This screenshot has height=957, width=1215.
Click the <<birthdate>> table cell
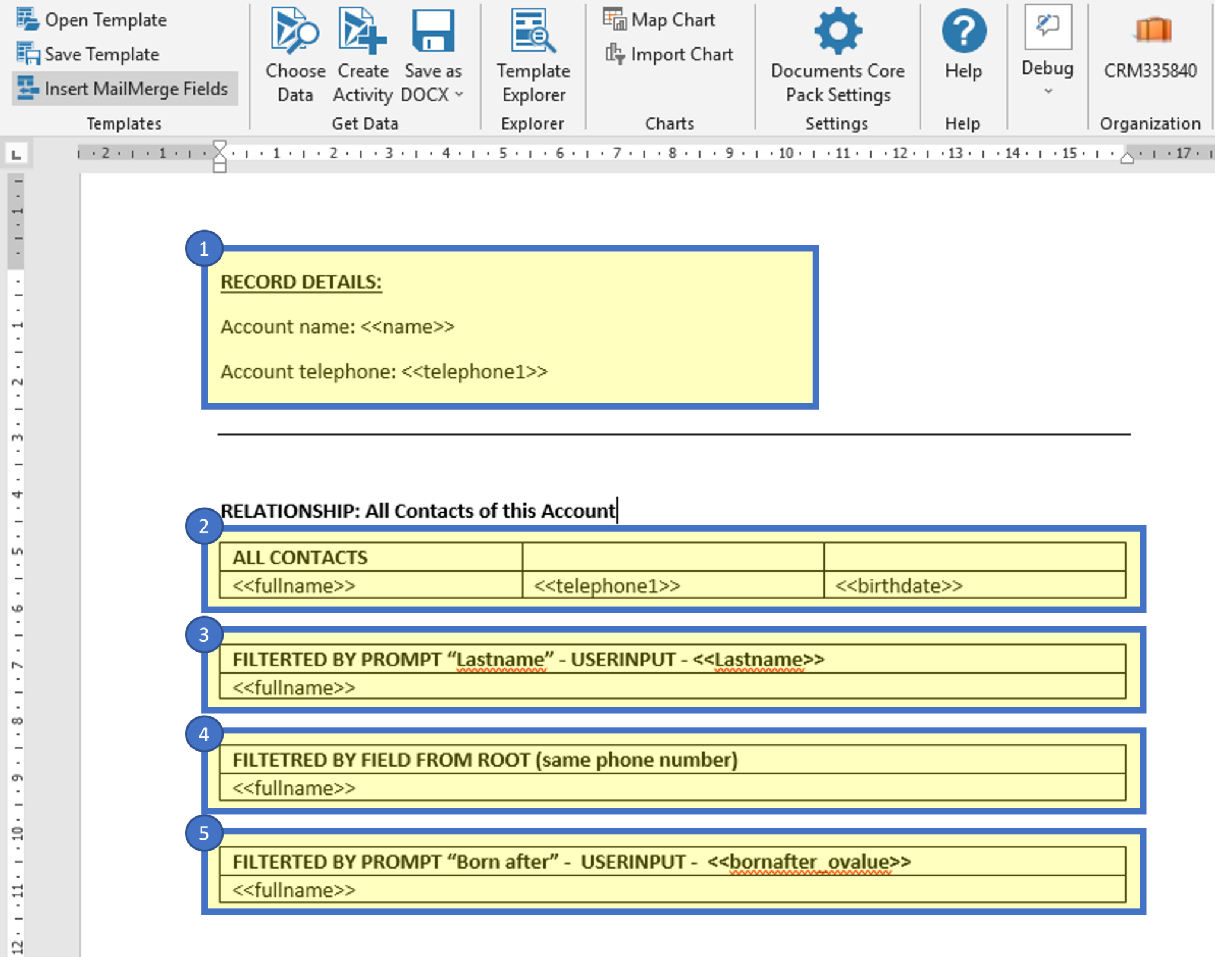coord(898,586)
